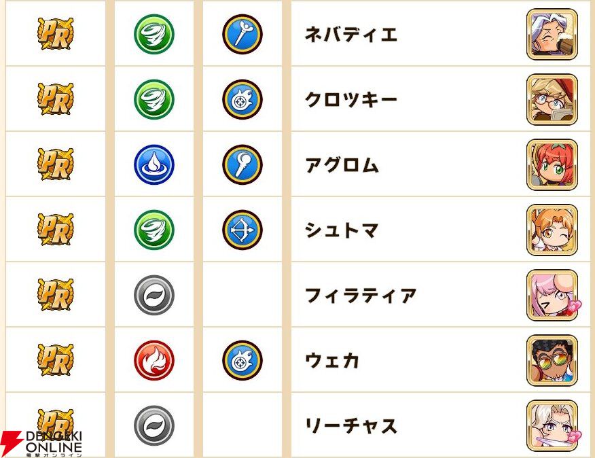Viewport: 595px width, 458px height.
Task: Click the target weapon icon in ウェカ row
Action: point(242,360)
